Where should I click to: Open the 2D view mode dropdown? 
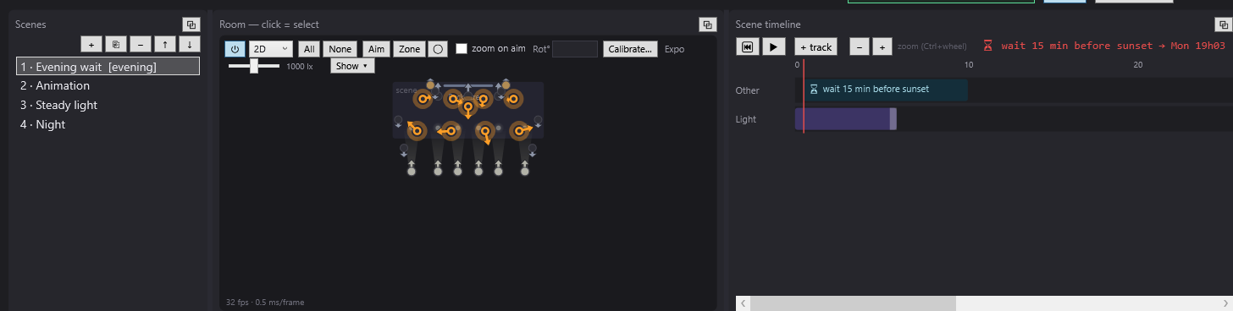tap(271, 49)
